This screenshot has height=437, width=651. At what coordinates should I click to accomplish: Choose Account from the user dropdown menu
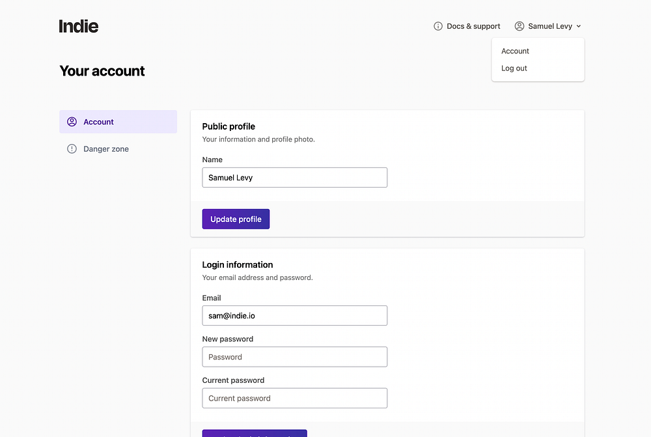tap(515, 51)
